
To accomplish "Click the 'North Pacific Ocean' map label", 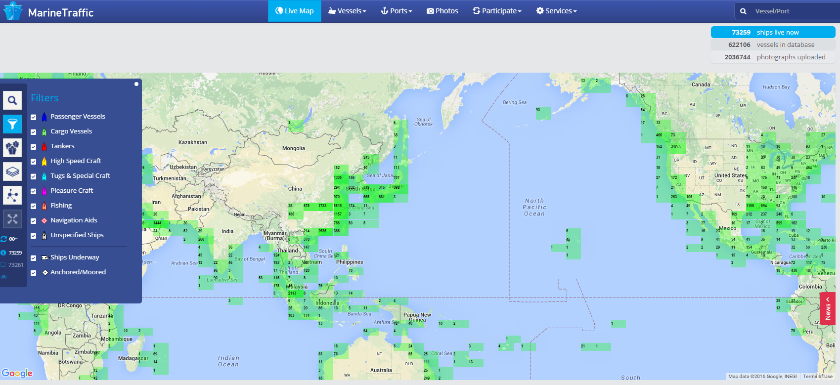I will [534, 208].
